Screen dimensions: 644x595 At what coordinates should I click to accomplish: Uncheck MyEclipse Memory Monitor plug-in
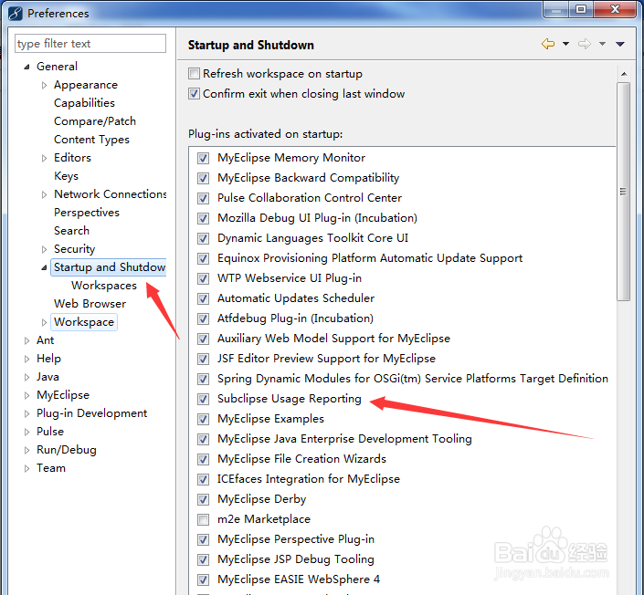click(x=203, y=158)
